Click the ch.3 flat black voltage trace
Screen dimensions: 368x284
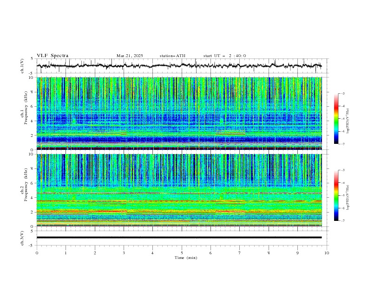point(179,238)
